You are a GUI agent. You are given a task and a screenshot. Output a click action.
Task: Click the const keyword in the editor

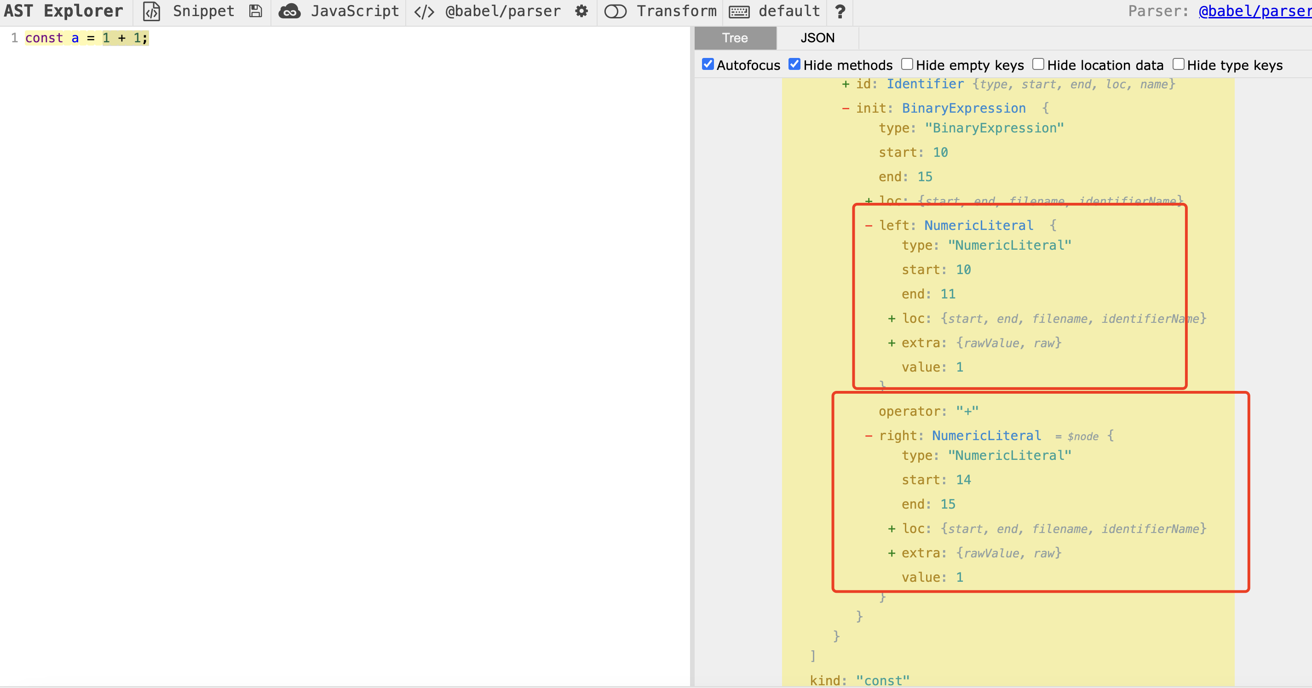(44, 38)
